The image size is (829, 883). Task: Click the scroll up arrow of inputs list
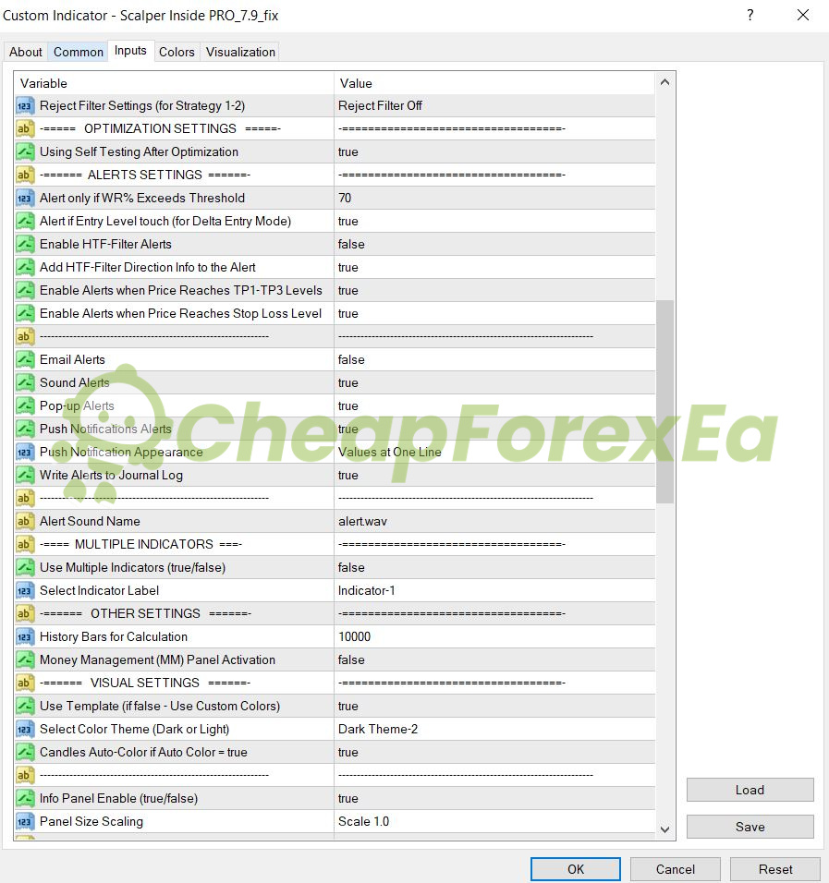point(665,82)
